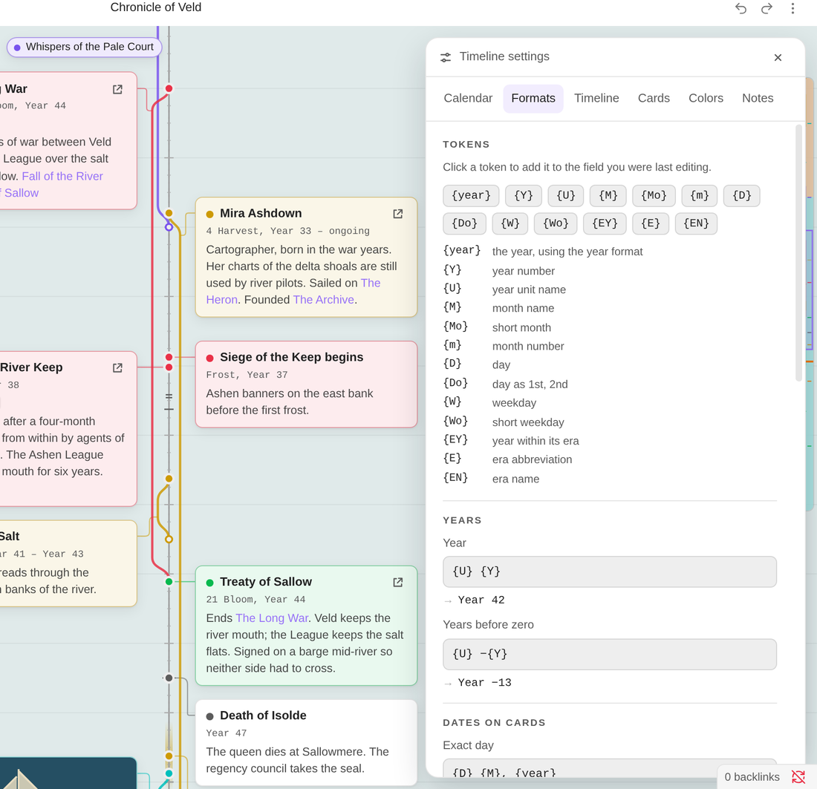Switch to the Notes tab
This screenshot has height=789, width=817.
[x=757, y=99]
